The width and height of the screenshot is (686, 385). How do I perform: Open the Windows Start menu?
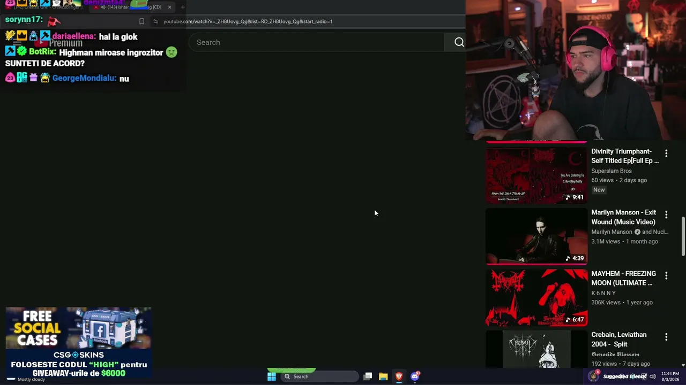tap(272, 376)
